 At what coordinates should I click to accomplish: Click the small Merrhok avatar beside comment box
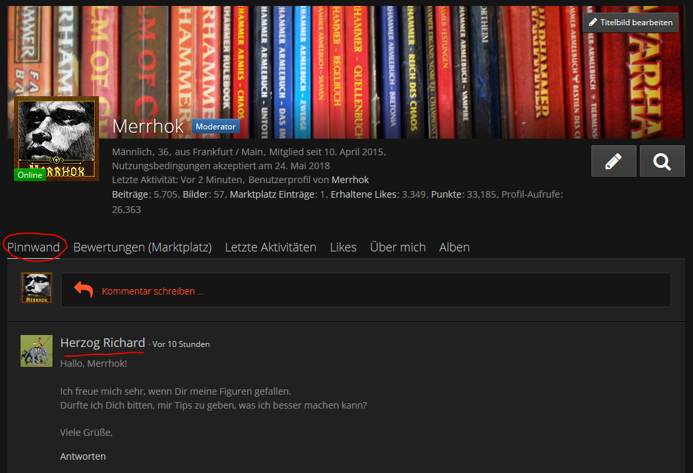tap(37, 288)
